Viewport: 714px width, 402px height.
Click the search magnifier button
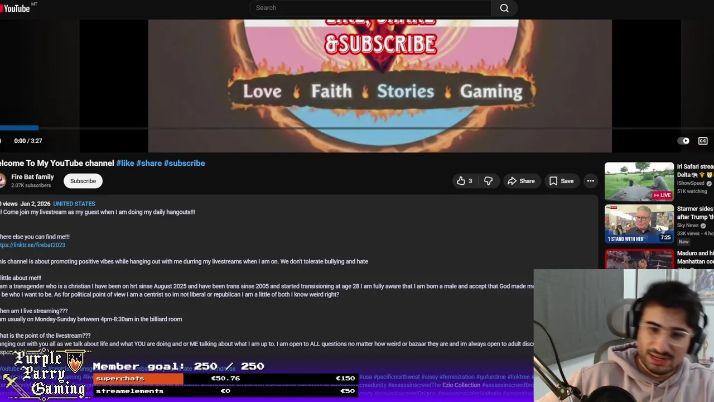click(504, 8)
